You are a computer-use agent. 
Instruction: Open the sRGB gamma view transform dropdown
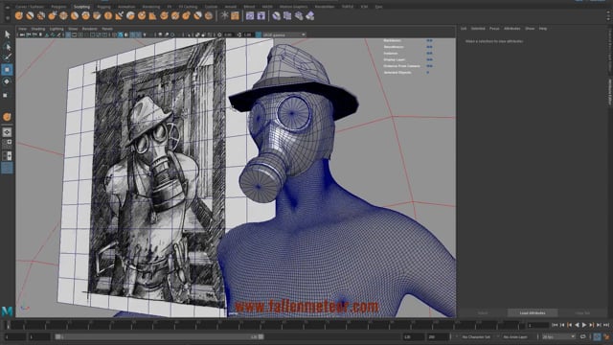coord(284,34)
